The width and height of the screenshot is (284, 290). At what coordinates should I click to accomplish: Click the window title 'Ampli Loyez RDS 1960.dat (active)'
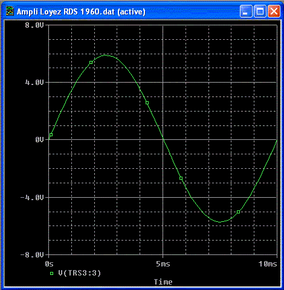coord(81,11)
